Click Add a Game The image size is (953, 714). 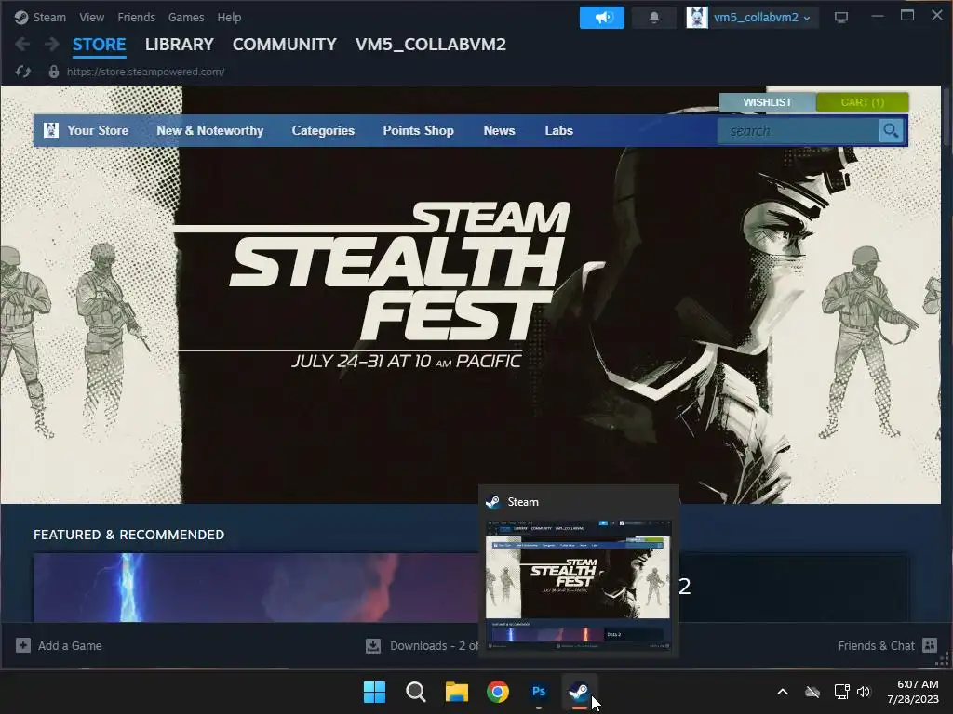[x=59, y=645]
